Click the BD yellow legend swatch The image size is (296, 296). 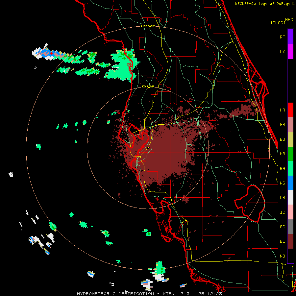(290, 139)
